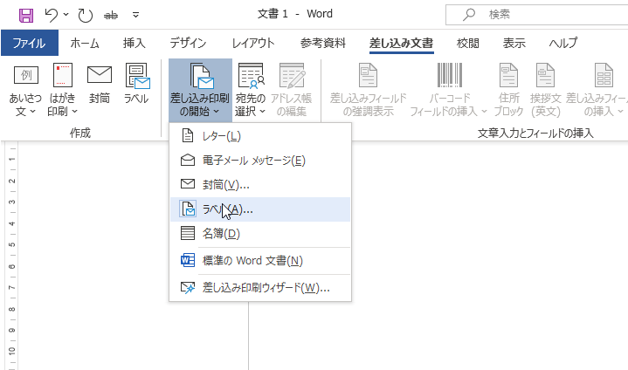Click the strikethrough ab icon in quick access
The width and height of the screenshot is (628, 370).
pyautogui.click(x=111, y=15)
